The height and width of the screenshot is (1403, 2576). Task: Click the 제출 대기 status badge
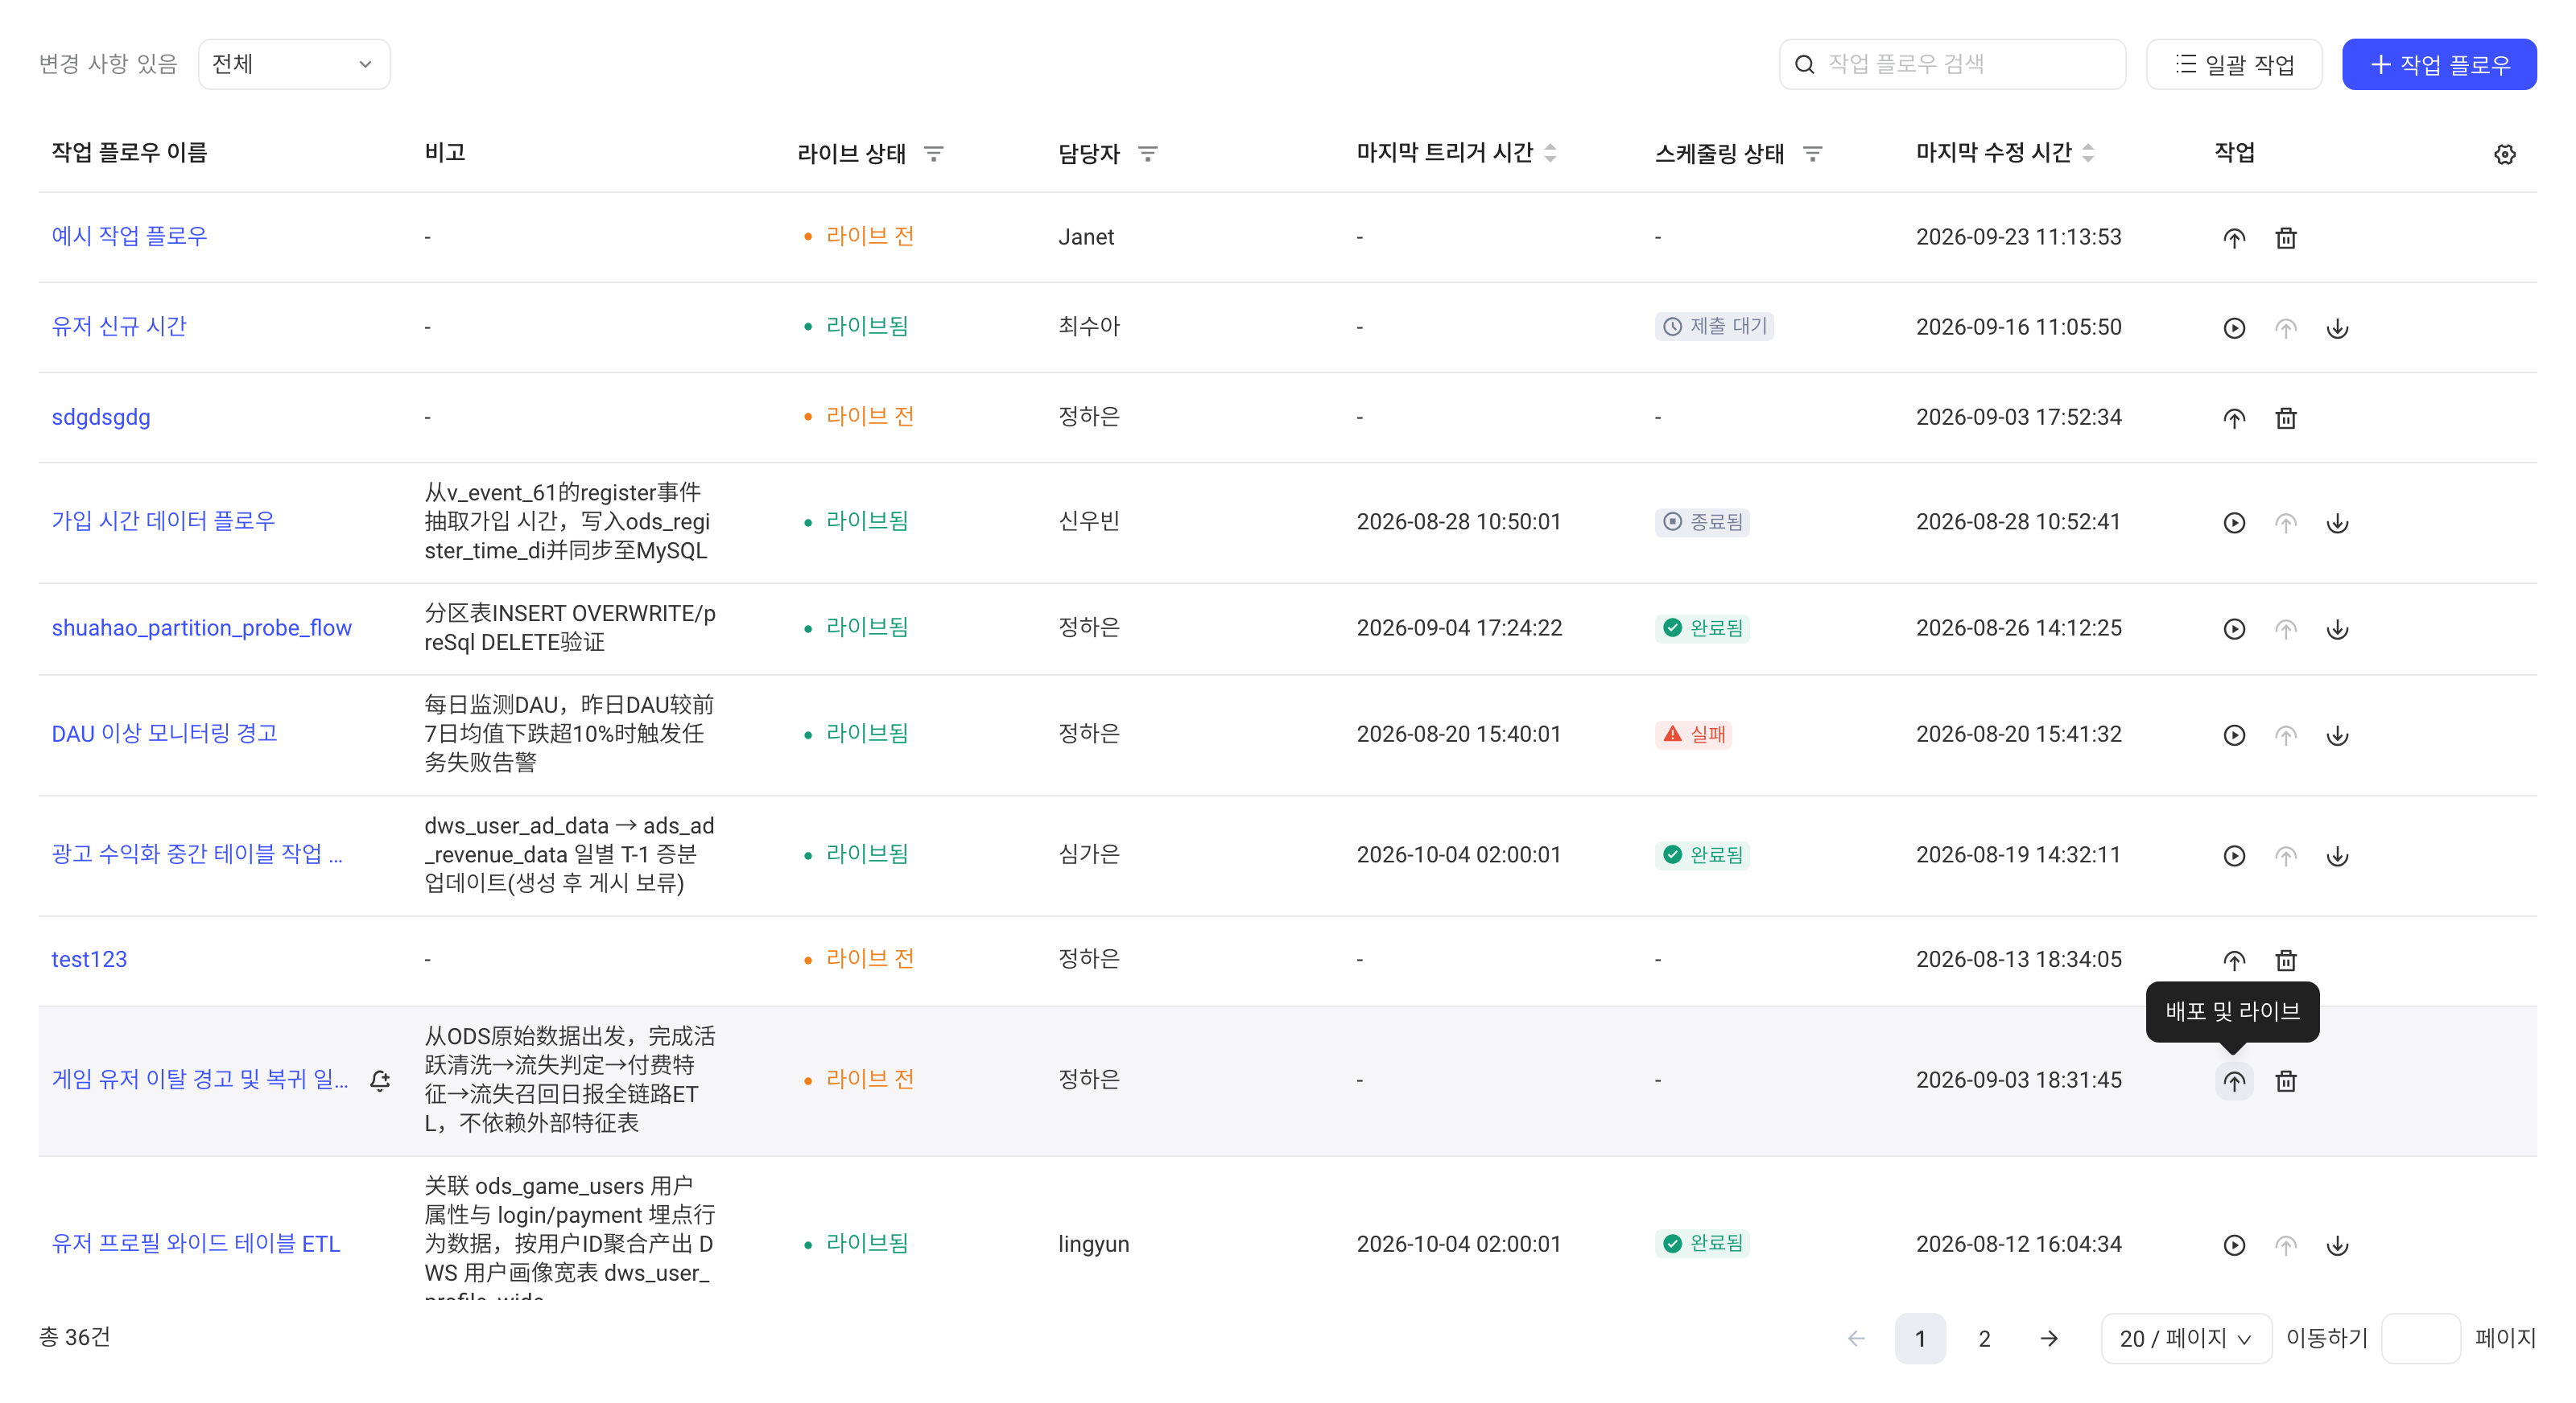click(x=1713, y=327)
